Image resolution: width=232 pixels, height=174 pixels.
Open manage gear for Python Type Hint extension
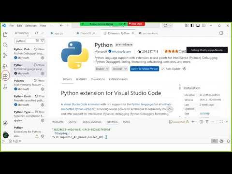pyautogui.click(x=43, y=120)
